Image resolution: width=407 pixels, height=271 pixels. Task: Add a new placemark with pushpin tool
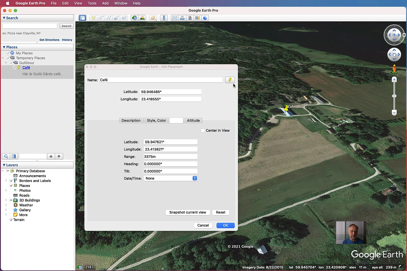(x=93, y=18)
